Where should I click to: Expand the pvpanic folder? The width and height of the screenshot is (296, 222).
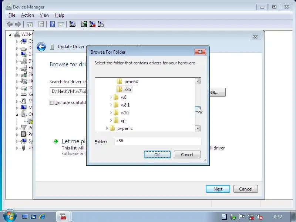(x=107, y=128)
